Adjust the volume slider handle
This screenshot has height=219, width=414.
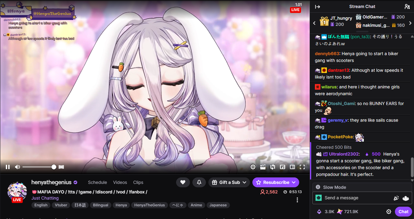click(x=54, y=167)
